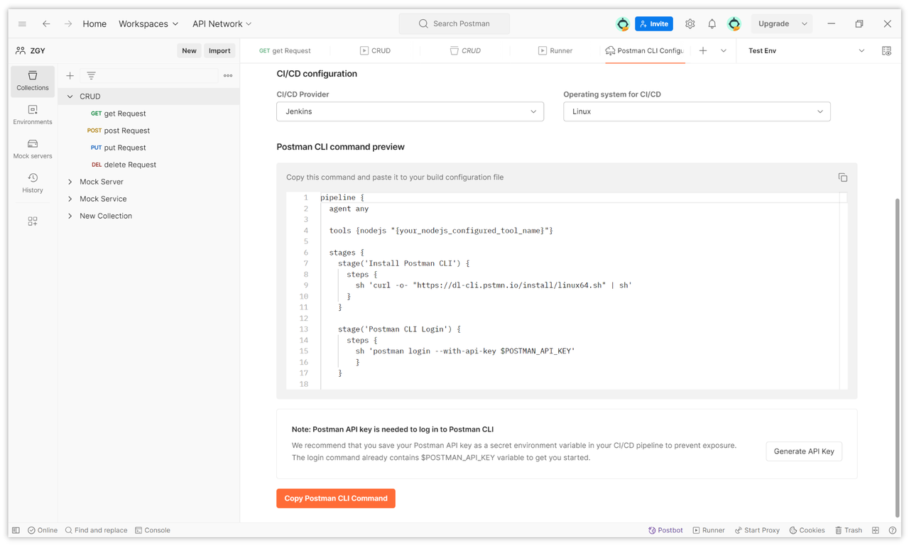
Task: Open the Workspaces dropdown
Action: tap(148, 23)
